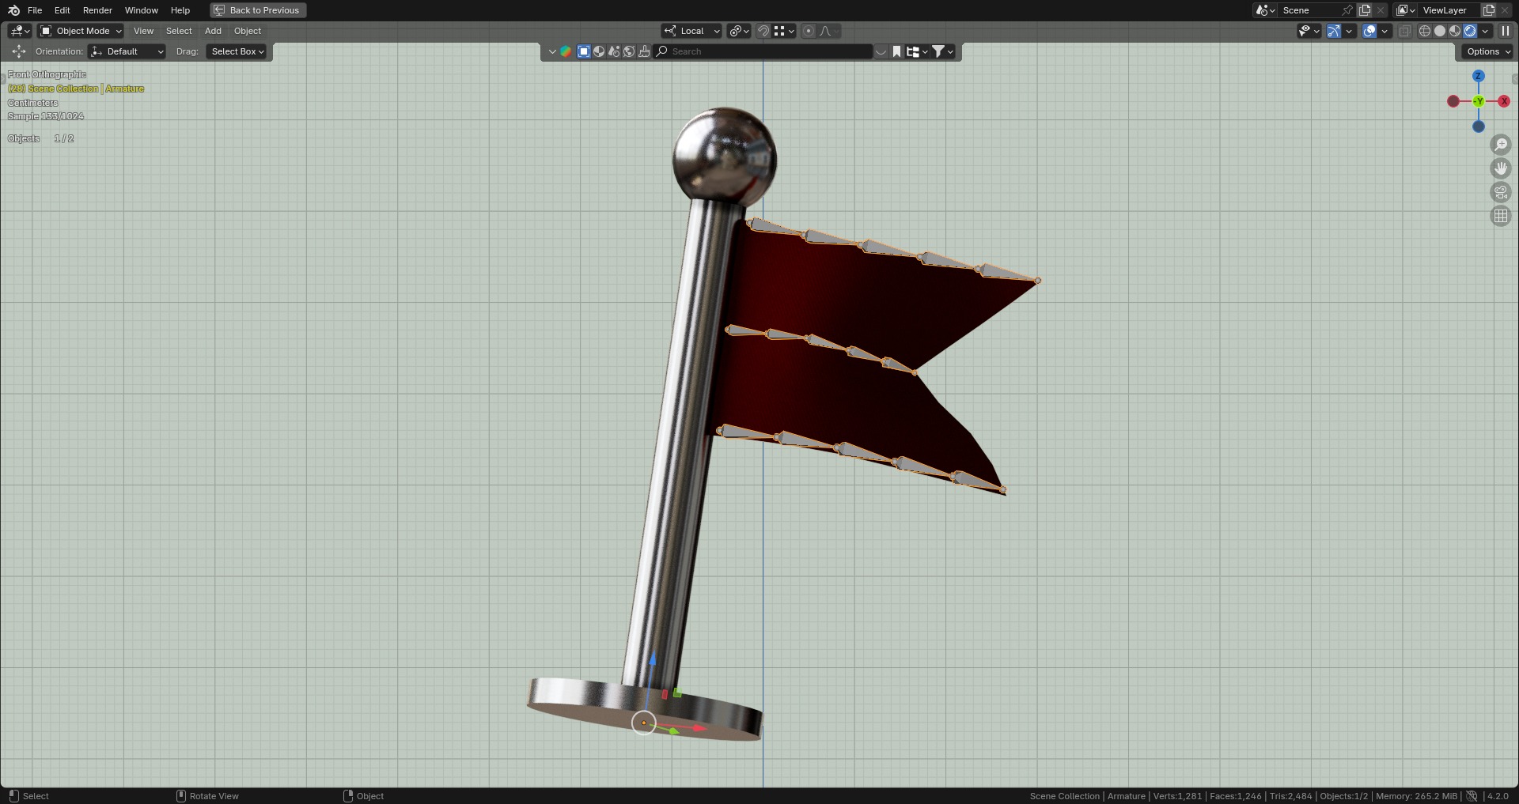Viewport: 1519px width, 804px height.
Task: Open the view layer browse dropdown
Action: tap(1406, 10)
